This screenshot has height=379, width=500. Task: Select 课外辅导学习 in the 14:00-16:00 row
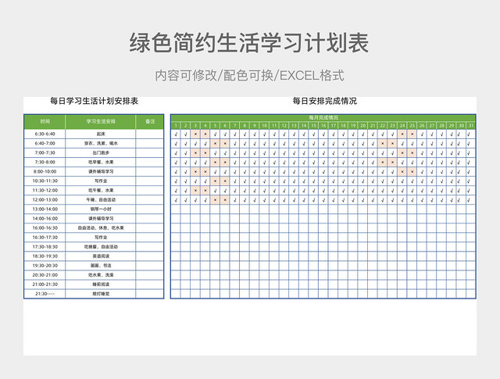pyautogui.click(x=101, y=219)
